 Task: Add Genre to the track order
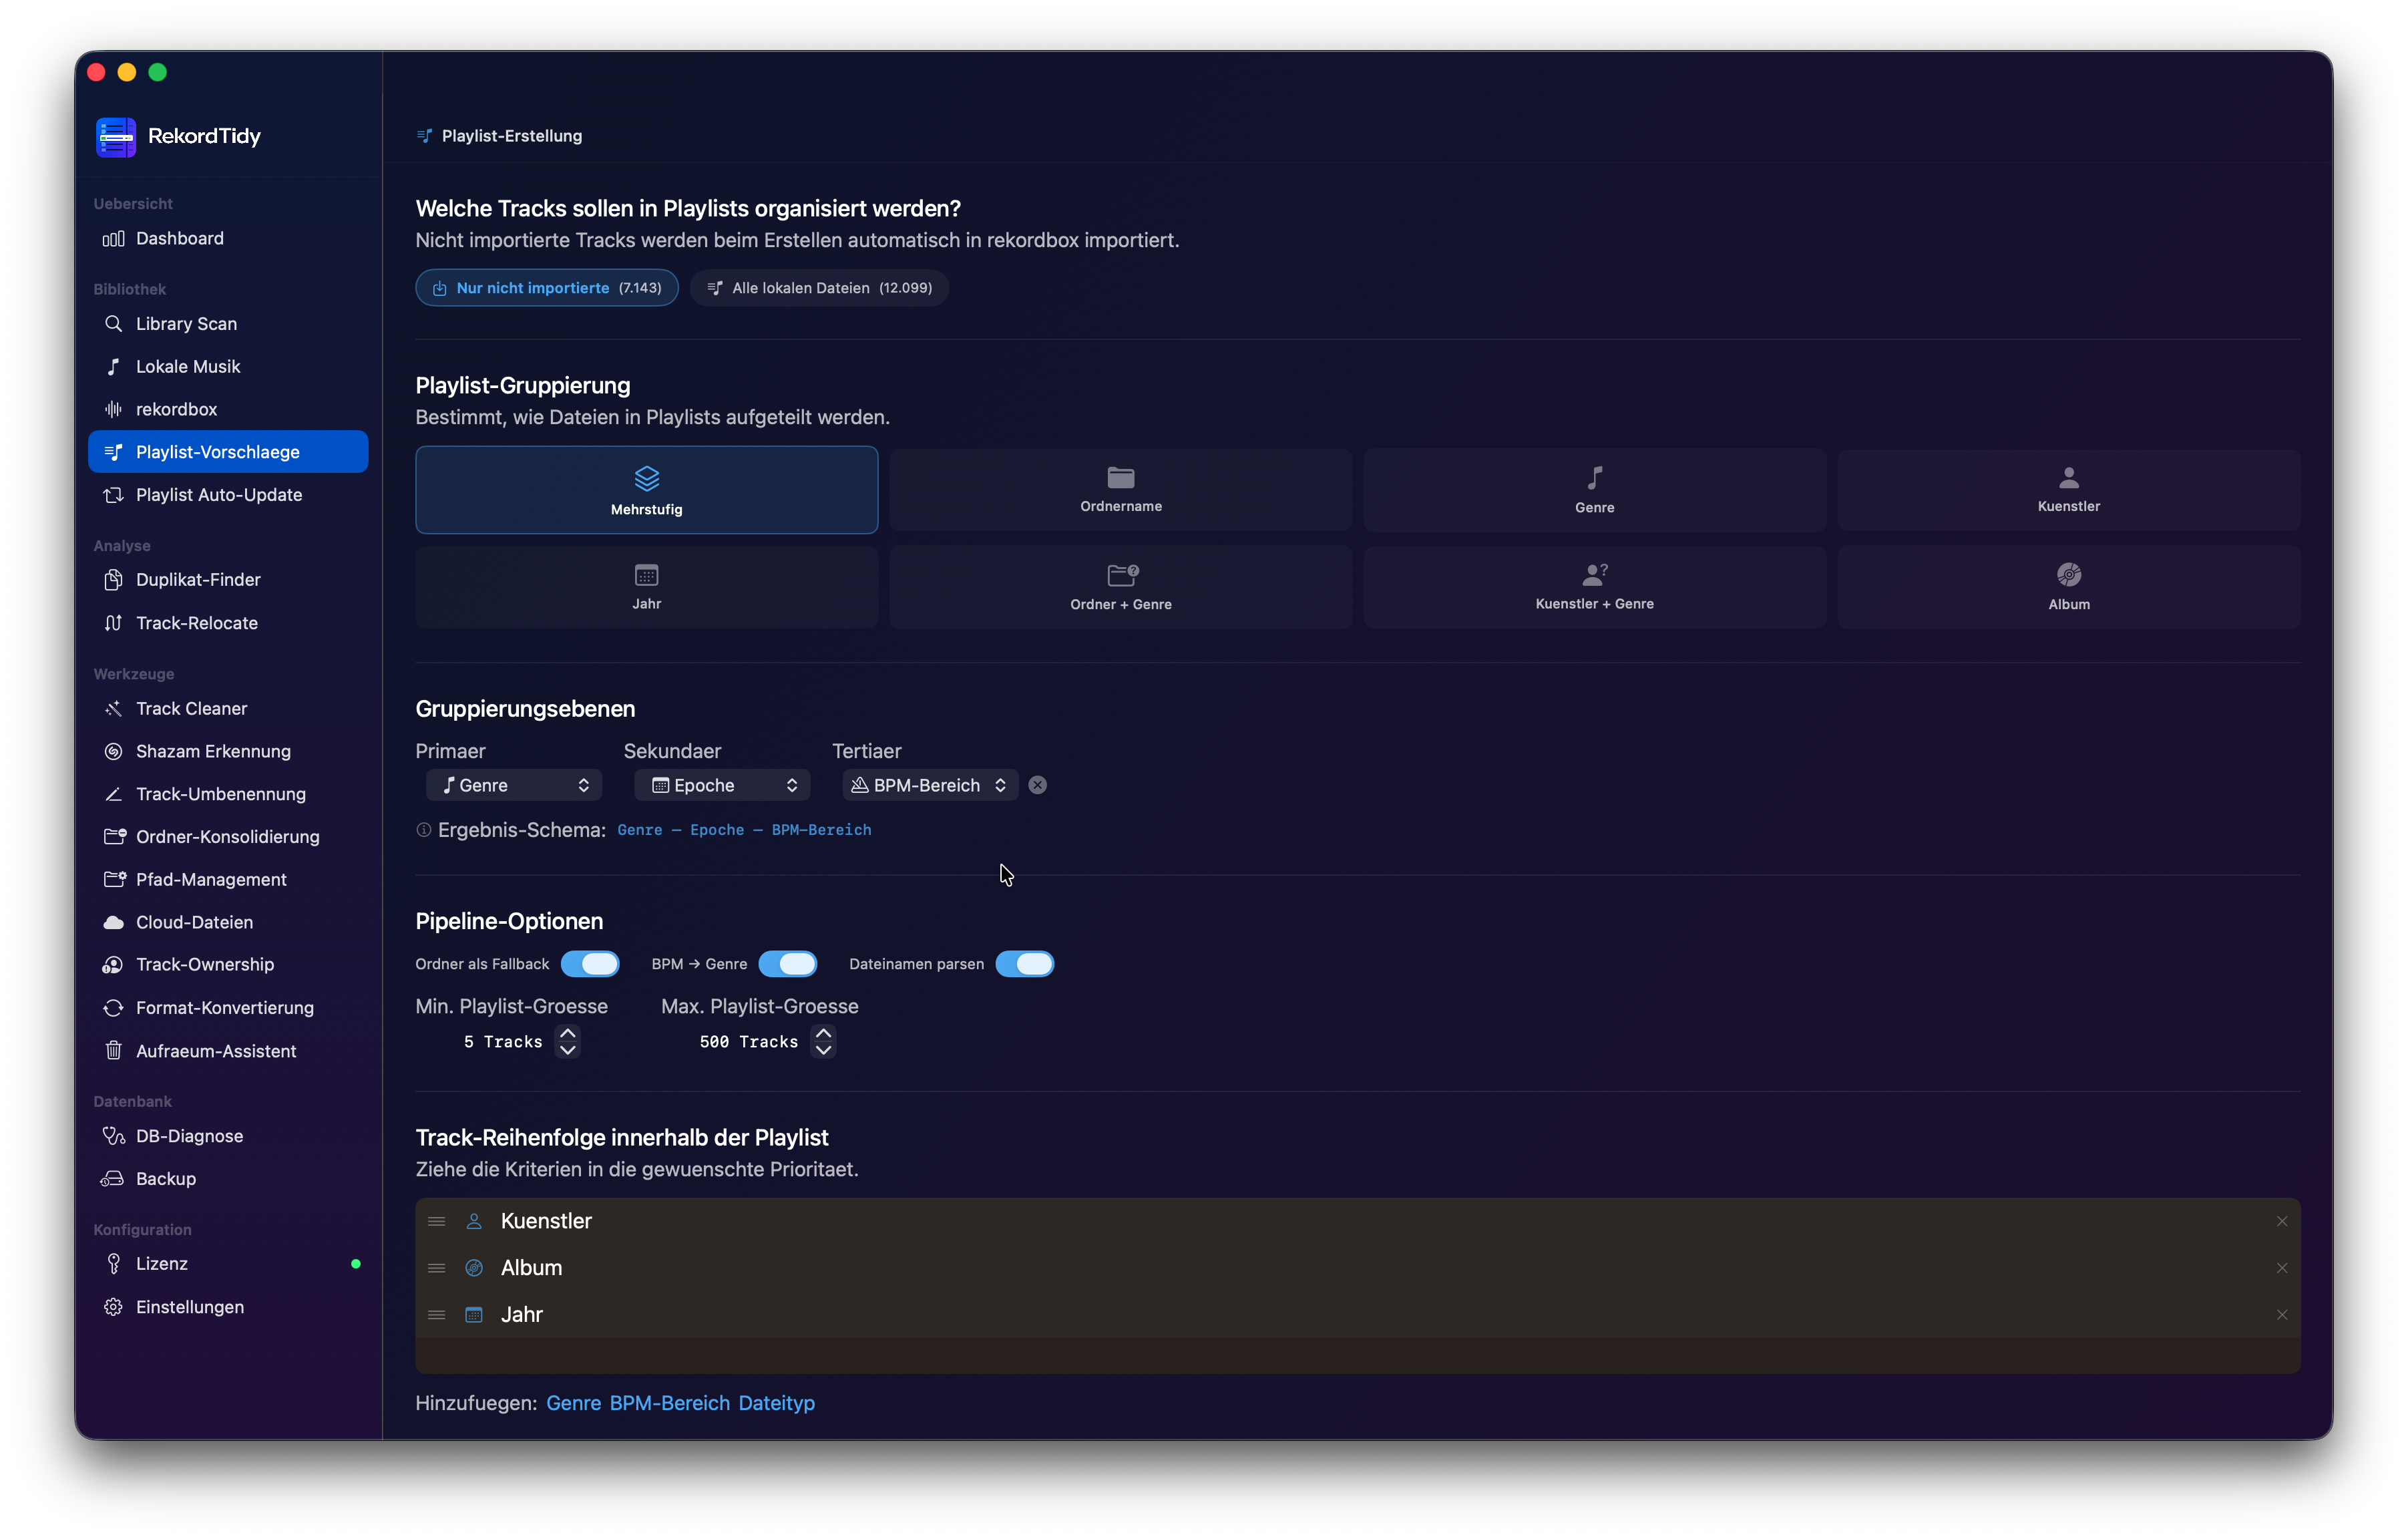[574, 1404]
